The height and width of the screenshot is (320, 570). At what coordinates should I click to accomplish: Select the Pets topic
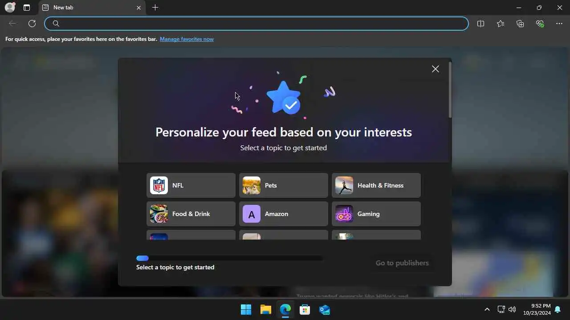click(x=284, y=185)
